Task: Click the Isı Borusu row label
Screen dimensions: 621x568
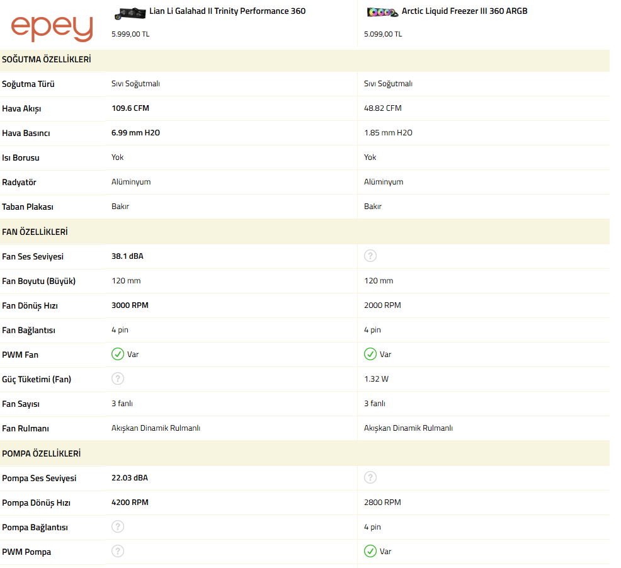Action: (x=21, y=157)
